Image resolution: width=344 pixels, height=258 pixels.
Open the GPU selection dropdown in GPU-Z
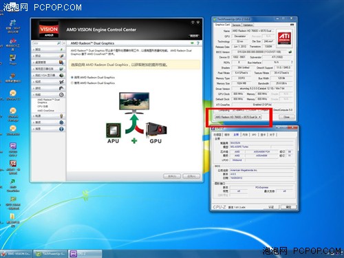238,117
